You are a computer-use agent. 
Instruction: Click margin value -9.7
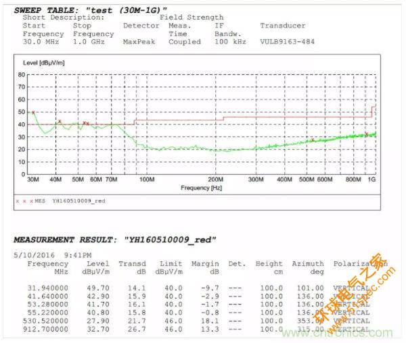point(210,288)
